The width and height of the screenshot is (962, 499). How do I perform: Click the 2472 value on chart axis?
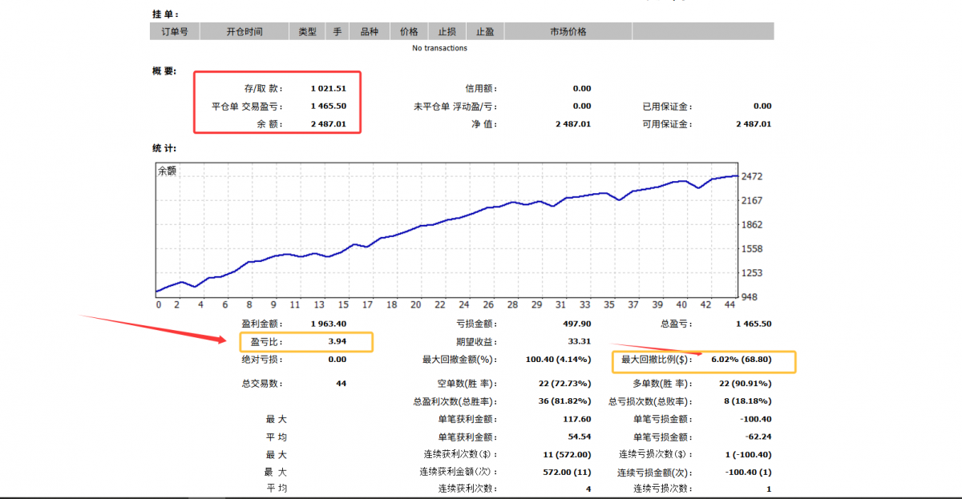[x=753, y=176]
